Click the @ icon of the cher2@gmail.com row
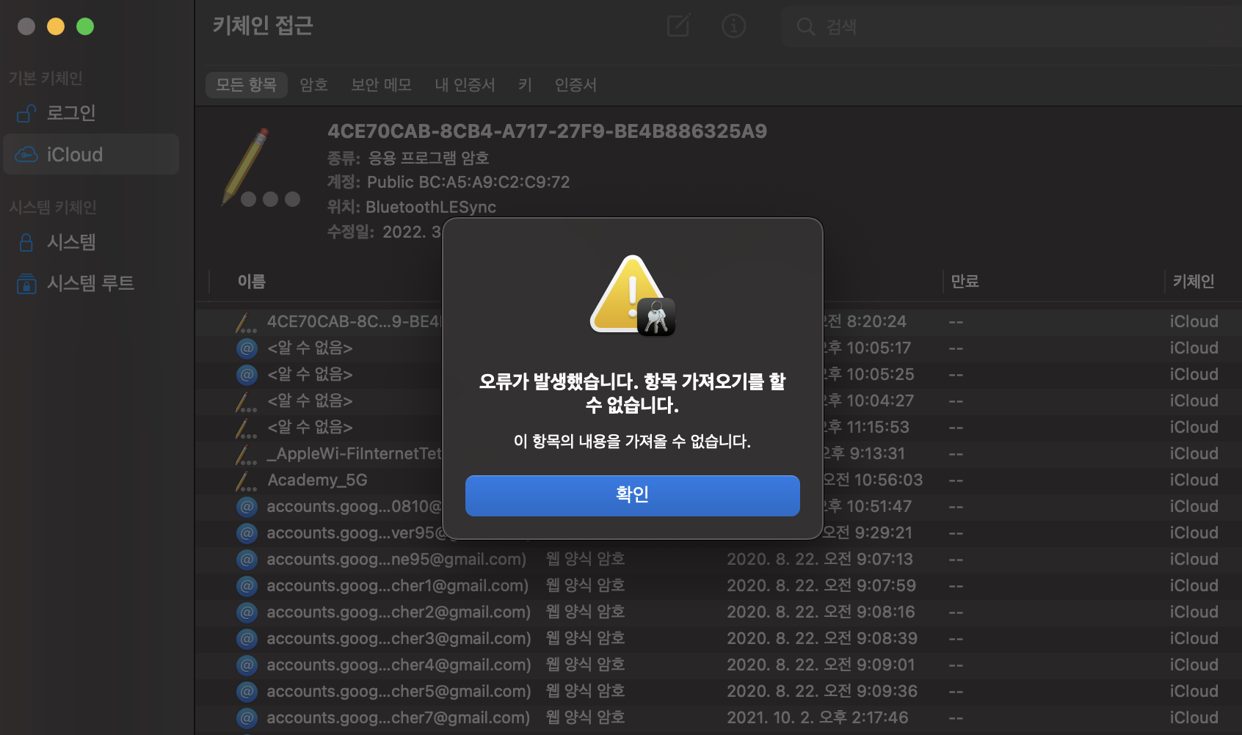This screenshot has height=735, width=1242. pyautogui.click(x=247, y=612)
